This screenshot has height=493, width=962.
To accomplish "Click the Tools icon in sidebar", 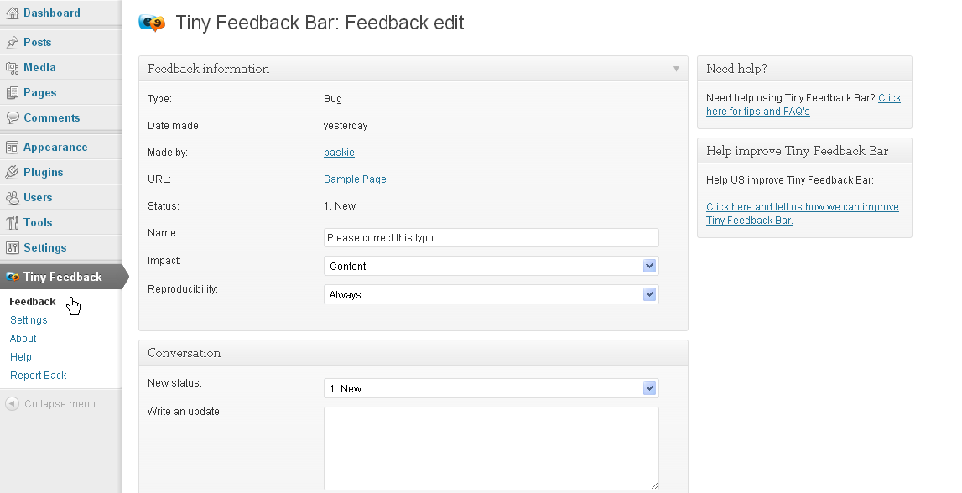I will (x=13, y=222).
